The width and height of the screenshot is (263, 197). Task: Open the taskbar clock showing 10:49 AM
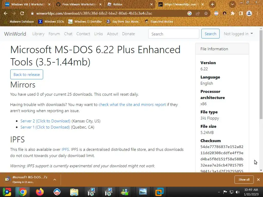point(251,192)
